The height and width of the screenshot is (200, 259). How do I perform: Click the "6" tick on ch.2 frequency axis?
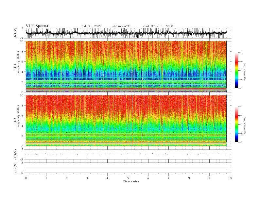[23, 116]
